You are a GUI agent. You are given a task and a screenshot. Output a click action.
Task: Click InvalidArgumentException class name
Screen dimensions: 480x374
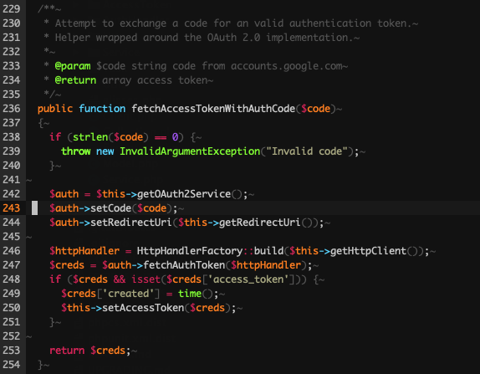coord(190,151)
